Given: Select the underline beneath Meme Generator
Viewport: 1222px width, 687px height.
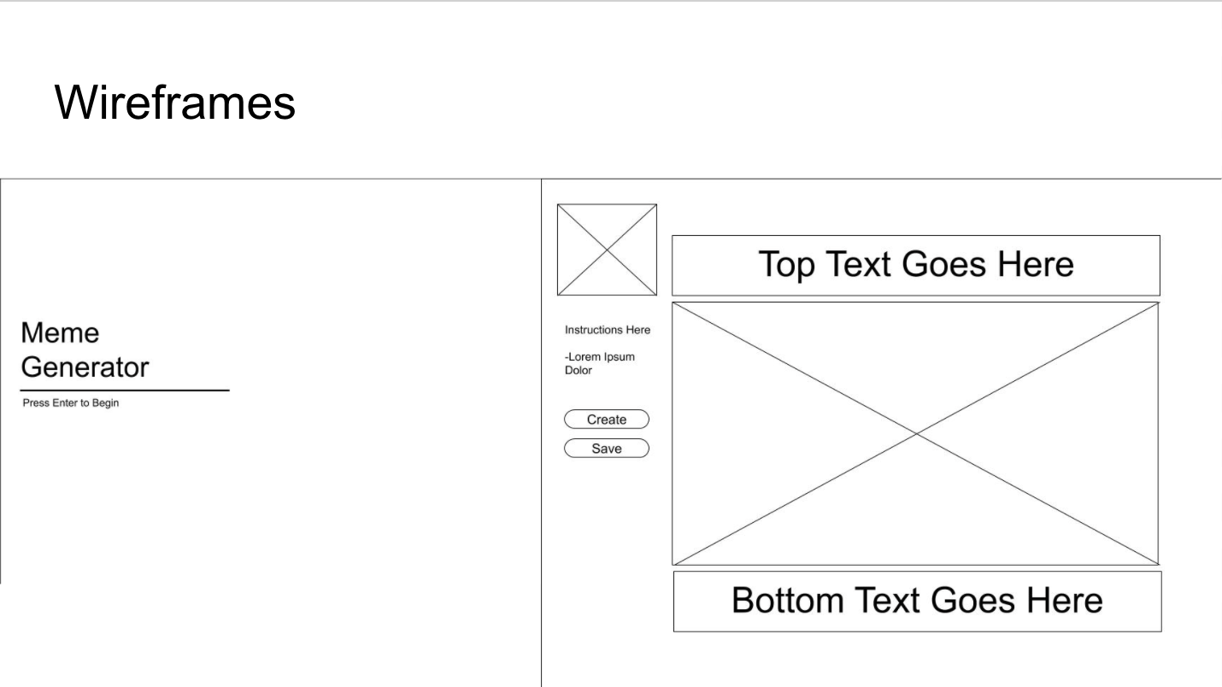Looking at the screenshot, I should click(x=125, y=390).
